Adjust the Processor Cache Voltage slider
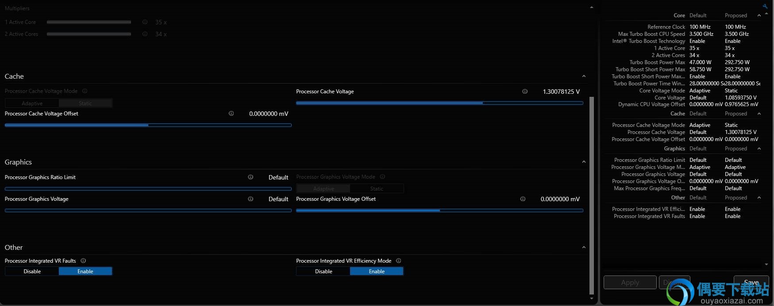The image size is (774, 306). click(x=439, y=103)
